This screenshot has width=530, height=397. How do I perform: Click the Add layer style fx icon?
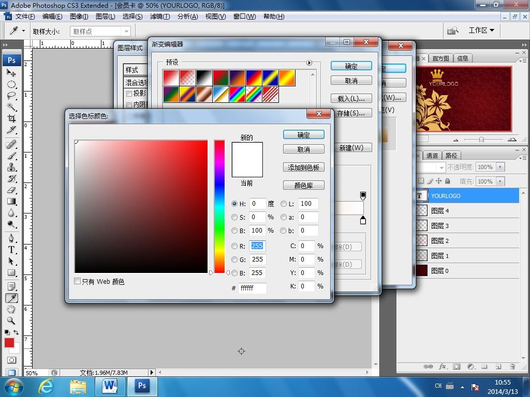(x=443, y=367)
